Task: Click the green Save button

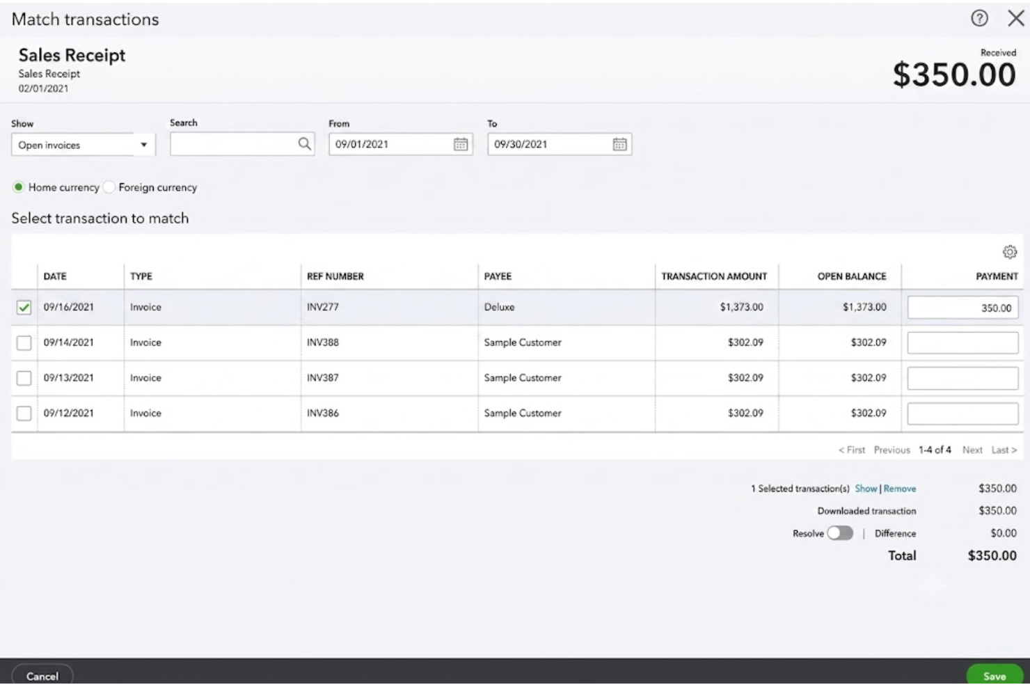Action: pos(995,676)
